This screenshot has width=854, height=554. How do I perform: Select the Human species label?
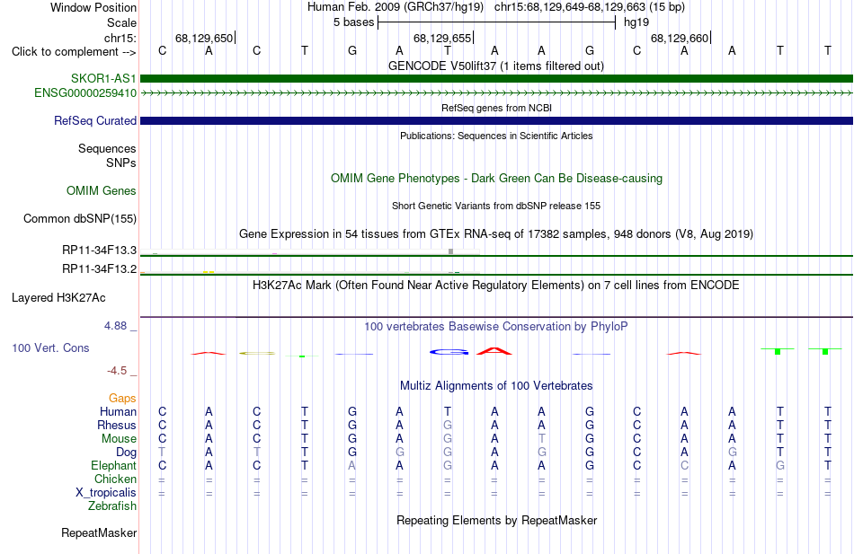point(118,411)
